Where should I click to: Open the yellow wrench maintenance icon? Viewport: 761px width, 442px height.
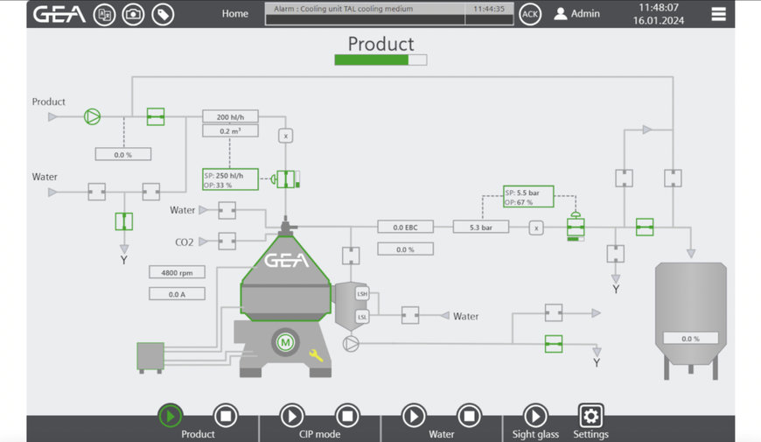316,355
